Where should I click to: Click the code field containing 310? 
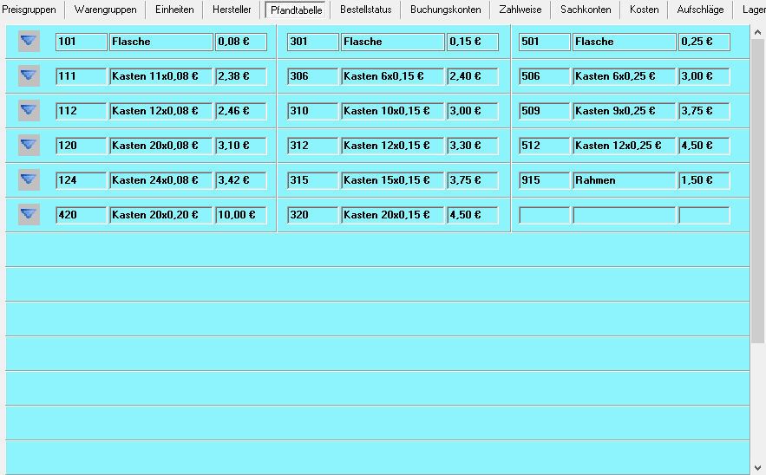312,111
